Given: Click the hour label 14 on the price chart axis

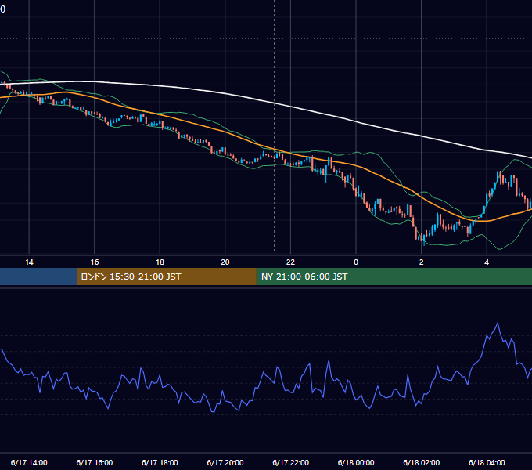Looking at the screenshot, I should click(29, 262).
